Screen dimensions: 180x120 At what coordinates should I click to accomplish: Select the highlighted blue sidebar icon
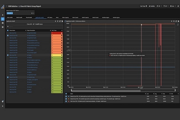[x=3, y=19]
